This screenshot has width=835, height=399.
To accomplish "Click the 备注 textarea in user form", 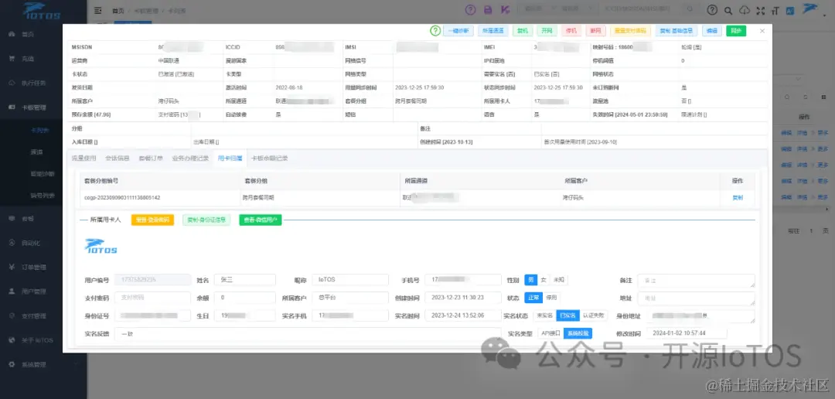I will coord(696,280).
